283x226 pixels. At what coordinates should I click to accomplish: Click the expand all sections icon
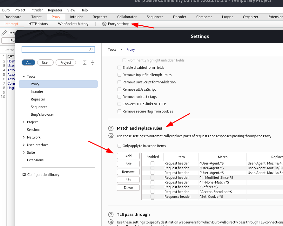click(85, 62)
